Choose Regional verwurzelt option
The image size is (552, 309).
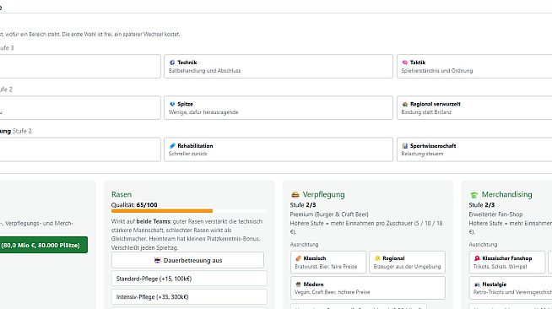474,108
